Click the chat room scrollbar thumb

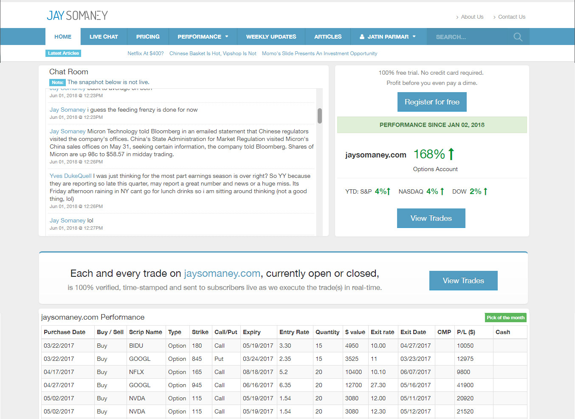[x=320, y=115]
